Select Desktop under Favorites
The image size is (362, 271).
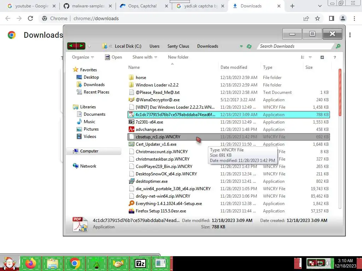coord(88,77)
